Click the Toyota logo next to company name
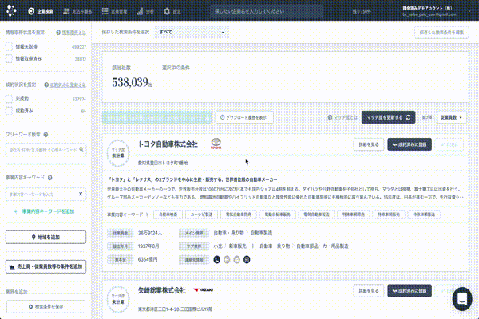 pos(216,144)
